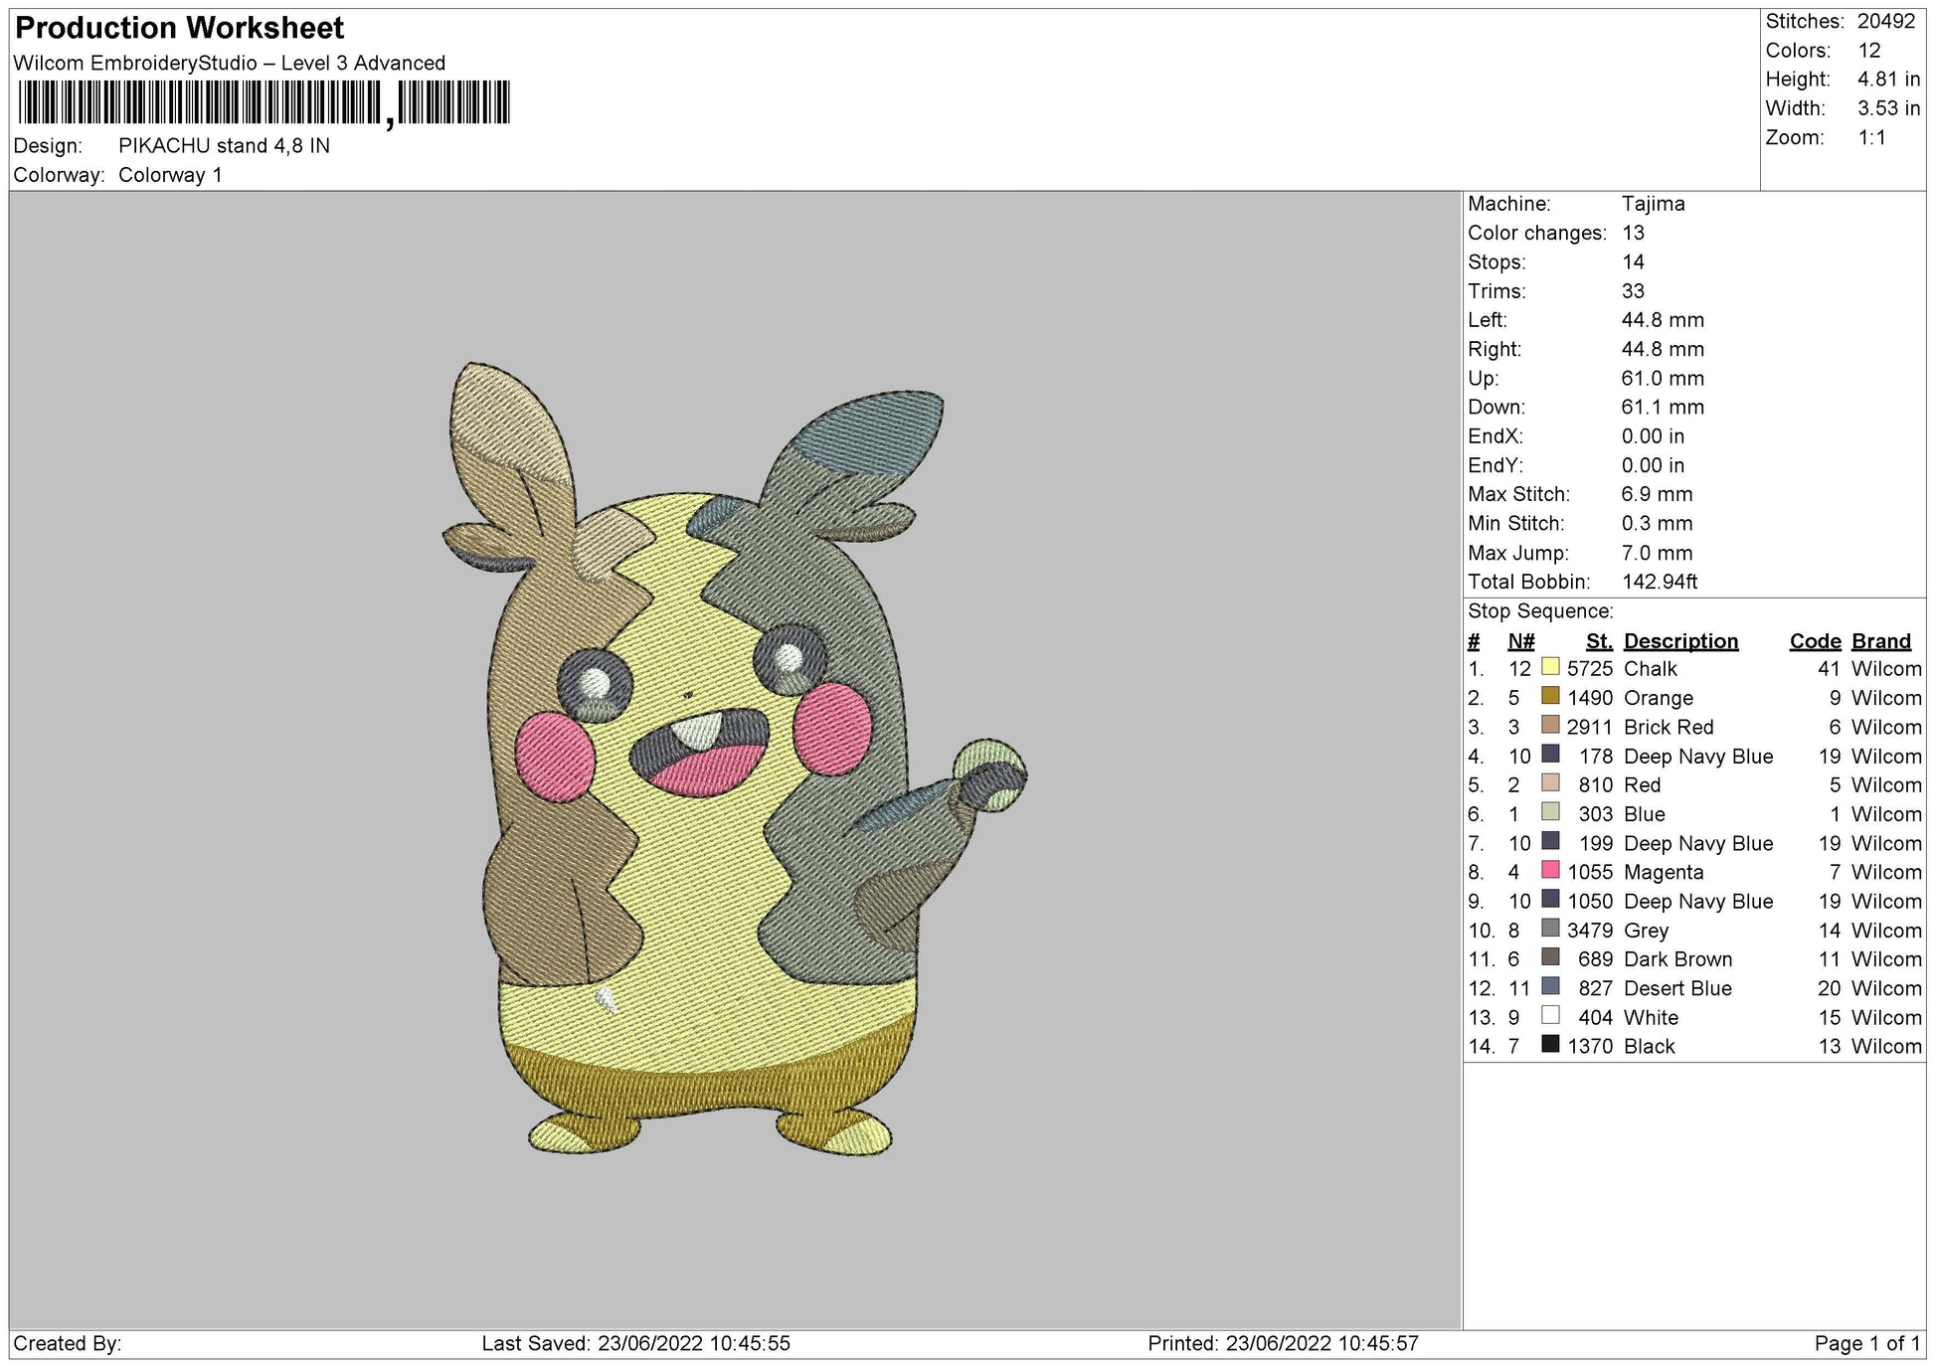Click the Black color swatch in row 14

1551,1046
